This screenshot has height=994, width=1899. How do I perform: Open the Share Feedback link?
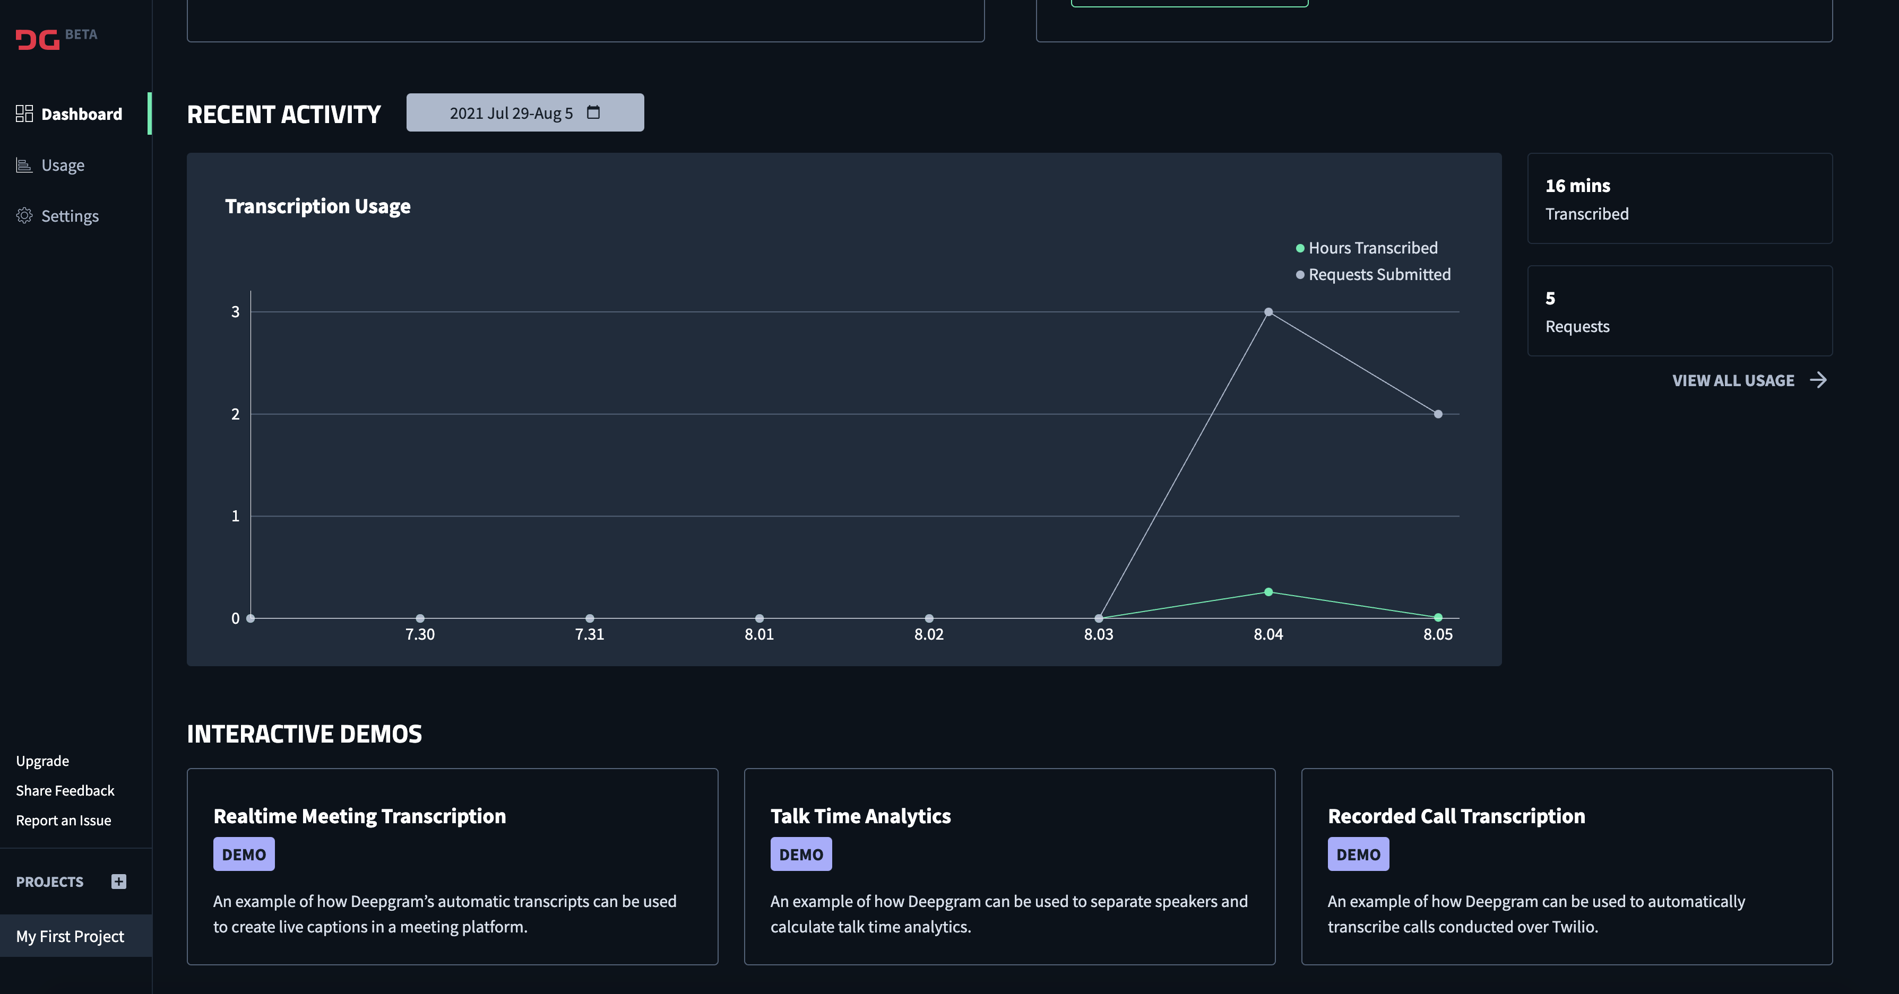coord(65,791)
